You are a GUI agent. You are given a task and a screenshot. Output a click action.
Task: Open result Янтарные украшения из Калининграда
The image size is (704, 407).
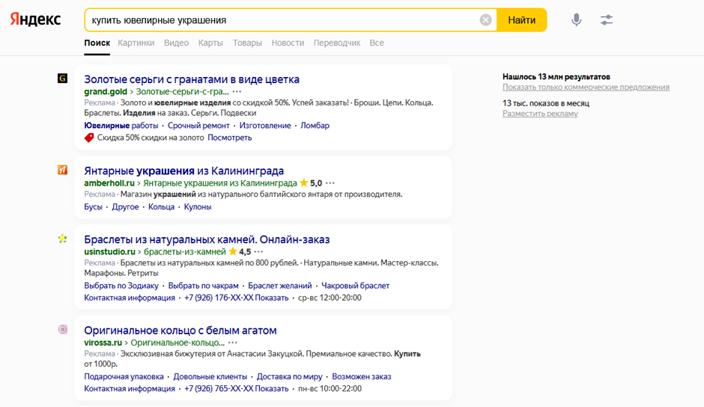coord(183,171)
